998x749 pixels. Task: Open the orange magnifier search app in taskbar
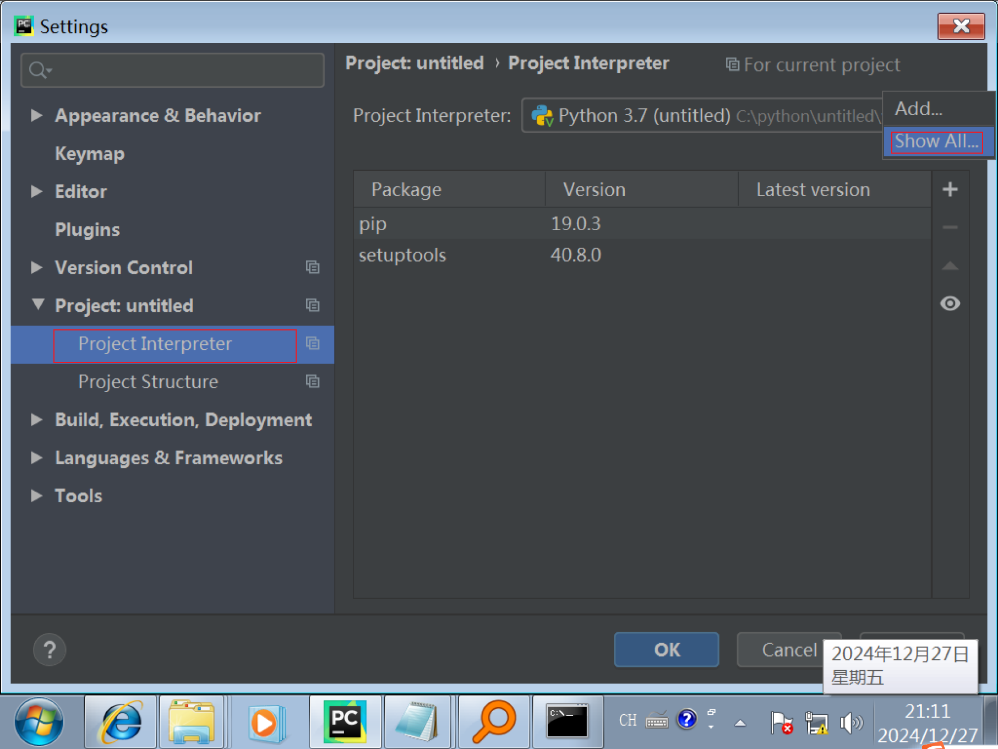tap(494, 722)
